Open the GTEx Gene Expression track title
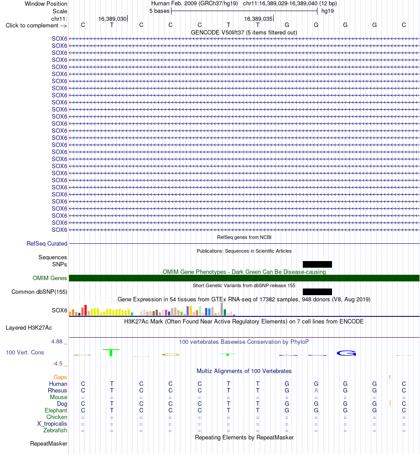Image resolution: width=420 pixels, height=454 pixels. [244, 300]
